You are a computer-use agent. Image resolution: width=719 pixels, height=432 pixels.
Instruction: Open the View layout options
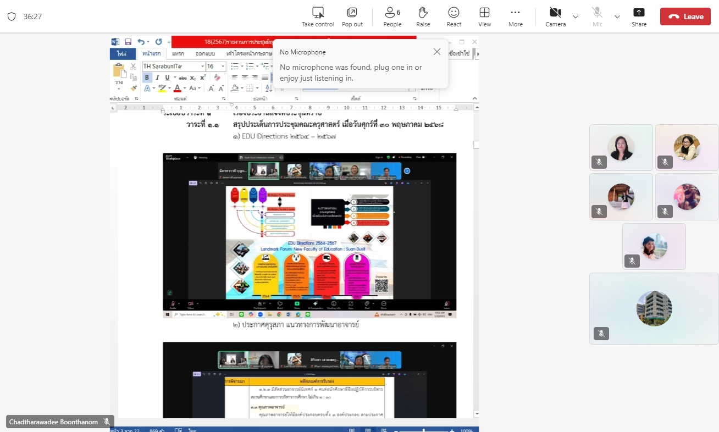(x=484, y=13)
